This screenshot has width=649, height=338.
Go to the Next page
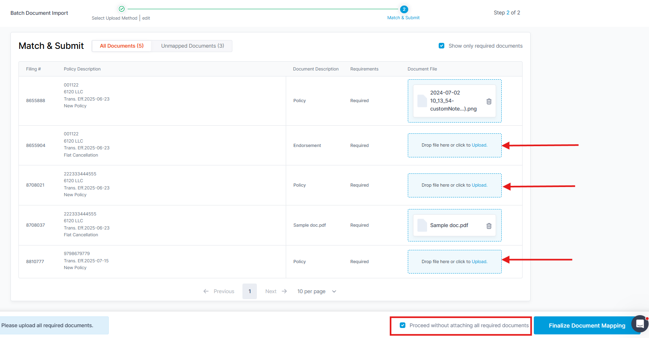(276, 291)
